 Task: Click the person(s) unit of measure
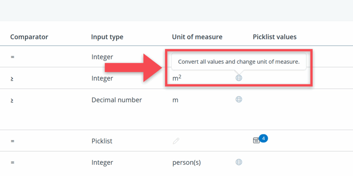(186, 162)
